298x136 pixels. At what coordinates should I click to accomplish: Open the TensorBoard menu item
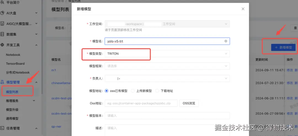pyautogui.click(x=15, y=64)
